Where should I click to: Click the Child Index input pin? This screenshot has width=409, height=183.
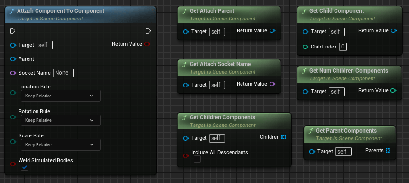coord(306,47)
